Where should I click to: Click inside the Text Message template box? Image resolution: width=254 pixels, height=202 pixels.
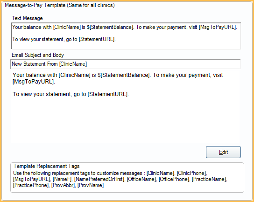(126, 36)
